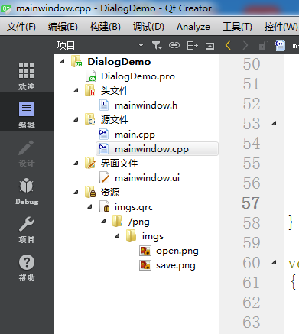Select the imgs.qrc resource file
The width and height of the screenshot is (299, 334).
click(134, 207)
